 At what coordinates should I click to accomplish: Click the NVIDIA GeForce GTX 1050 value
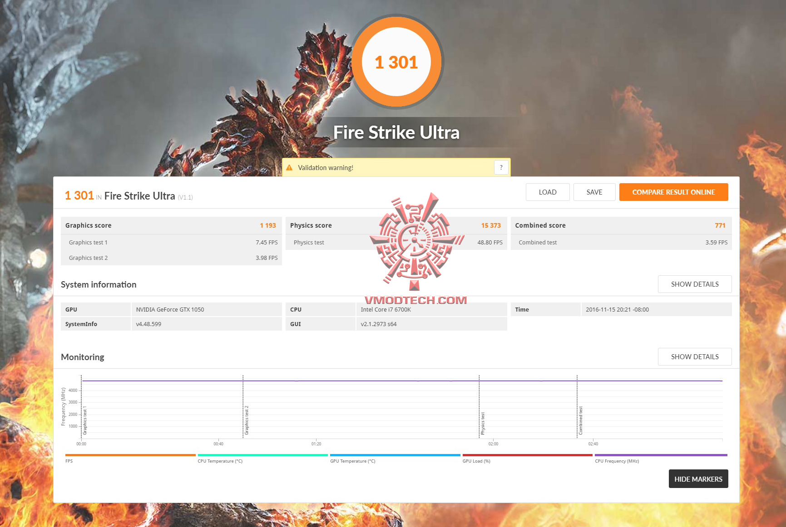coord(170,310)
